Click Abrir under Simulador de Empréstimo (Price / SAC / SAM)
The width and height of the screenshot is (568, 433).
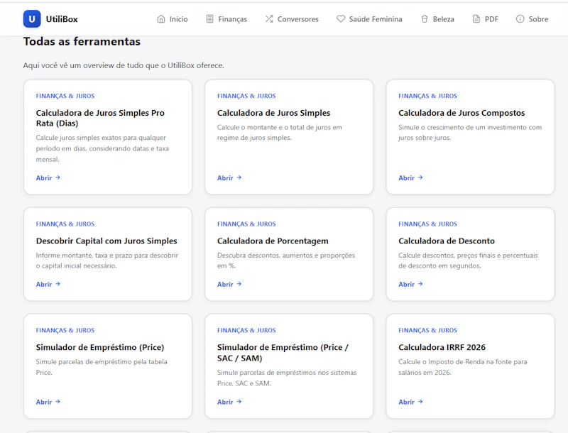(x=229, y=402)
